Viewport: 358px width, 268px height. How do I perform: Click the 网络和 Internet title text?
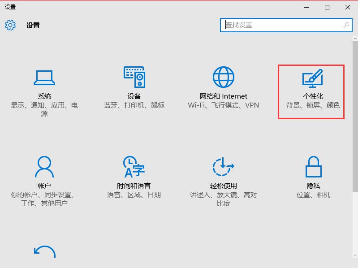click(223, 96)
